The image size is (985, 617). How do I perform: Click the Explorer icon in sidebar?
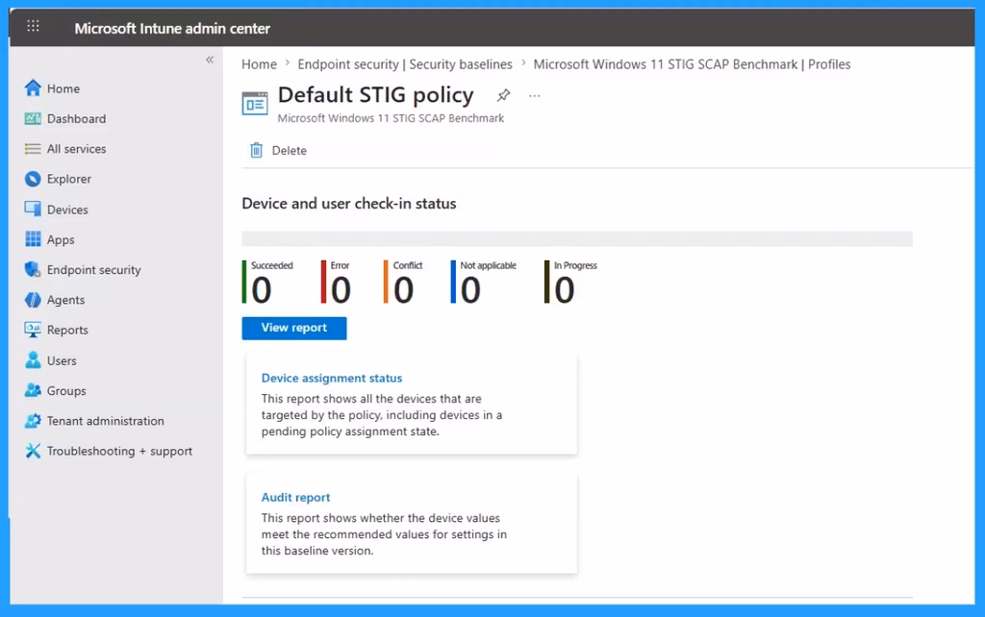click(33, 179)
